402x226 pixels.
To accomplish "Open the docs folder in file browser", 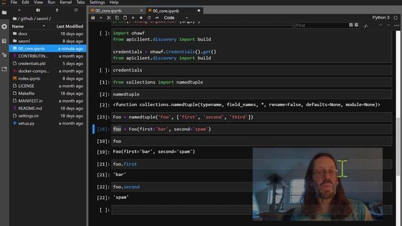I will [x=48, y=33].
